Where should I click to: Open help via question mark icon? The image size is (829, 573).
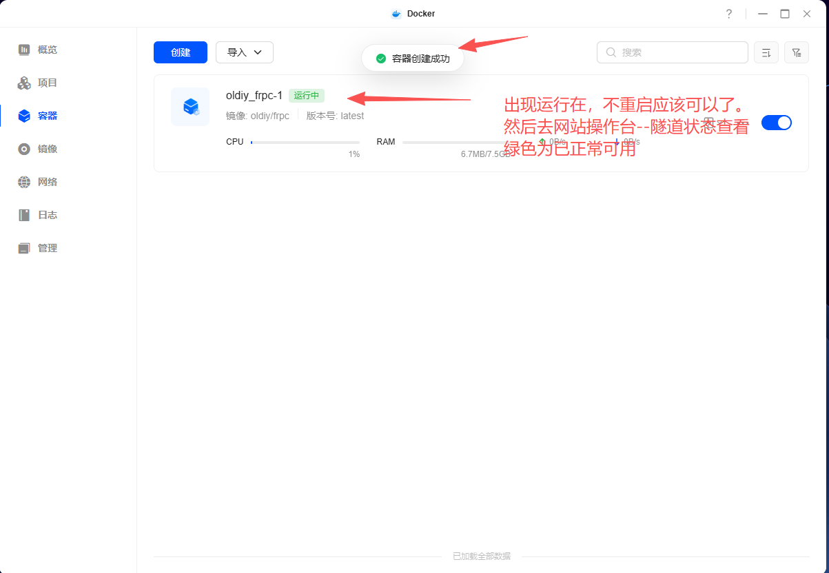(x=729, y=14)
